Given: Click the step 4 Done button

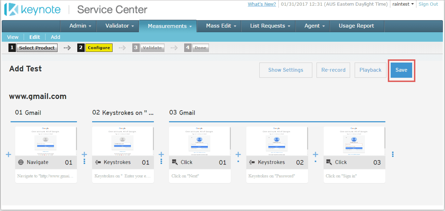Looking at the screenshot, I should click(x=200, y=48).
